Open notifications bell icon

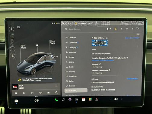(127, 29)
